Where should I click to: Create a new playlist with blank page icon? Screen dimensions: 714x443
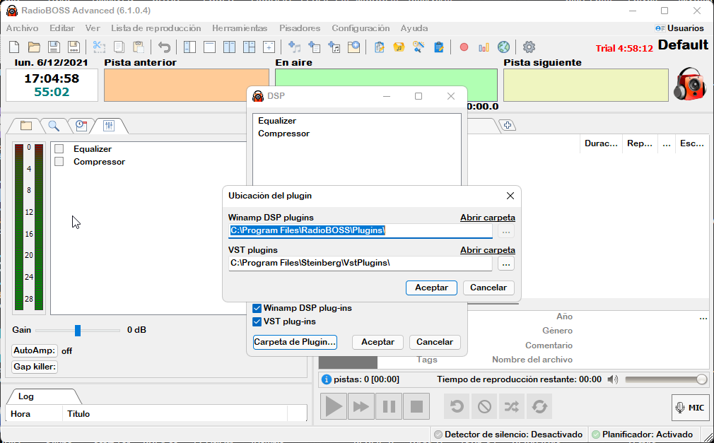pyautogui.click(x=14, y=47)
